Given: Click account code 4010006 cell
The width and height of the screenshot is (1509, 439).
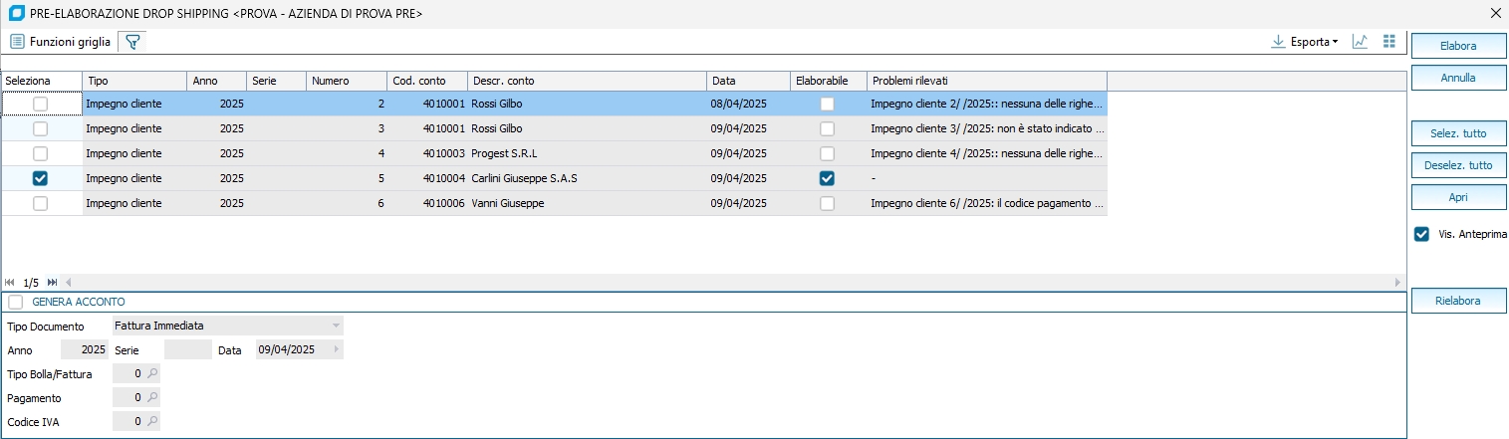Looking at the screenshot, I should [x=427, y=203].
